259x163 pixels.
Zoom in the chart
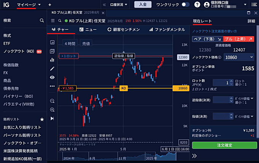click(x=52, y=109)
